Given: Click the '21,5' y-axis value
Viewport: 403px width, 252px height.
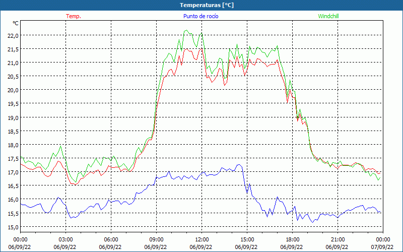Looking at the screenshot, I should pos(13,49).
